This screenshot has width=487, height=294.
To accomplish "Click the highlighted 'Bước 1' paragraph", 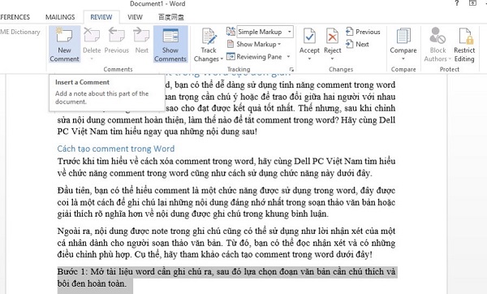I will (226, 278).
